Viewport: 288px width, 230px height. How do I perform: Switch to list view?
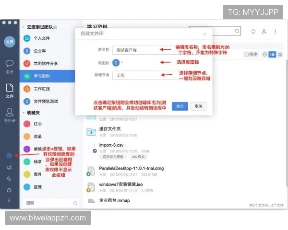[x=272, y=55]
